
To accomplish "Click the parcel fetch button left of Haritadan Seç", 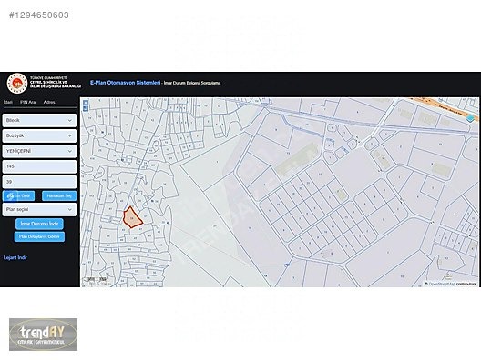I will point(19,196).
